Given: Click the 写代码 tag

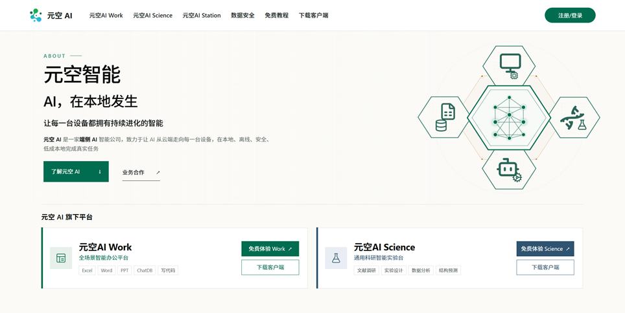Looking at the screenshot, I should [x=168, y=270].
